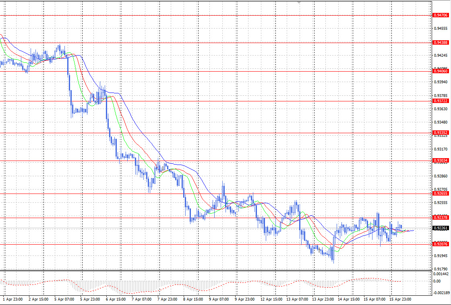Click the indicator scale value -0.002189
Viewport: 451px width, 305px height.
pos(441,293)
